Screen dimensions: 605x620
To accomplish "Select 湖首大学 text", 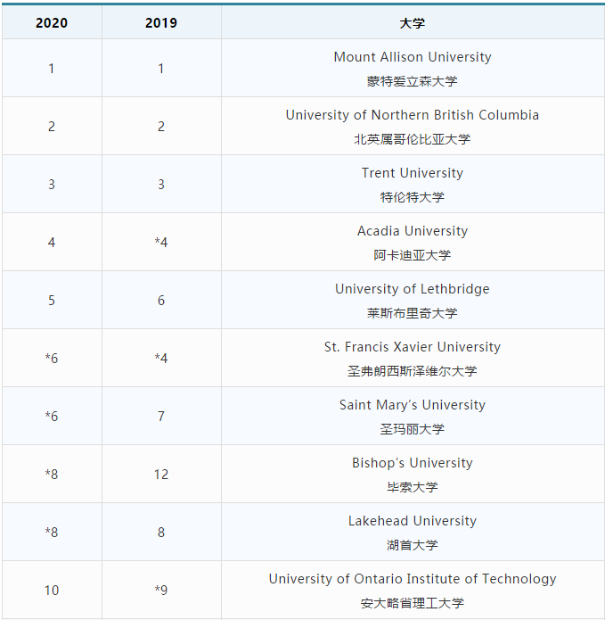I will tap(413, 545).
